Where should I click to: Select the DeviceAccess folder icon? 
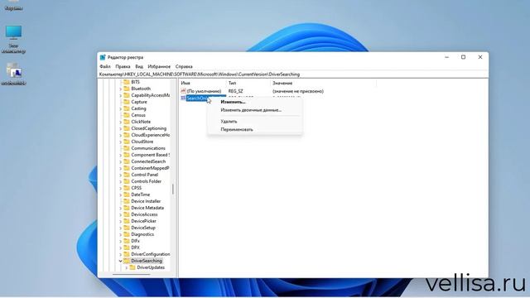127,214
